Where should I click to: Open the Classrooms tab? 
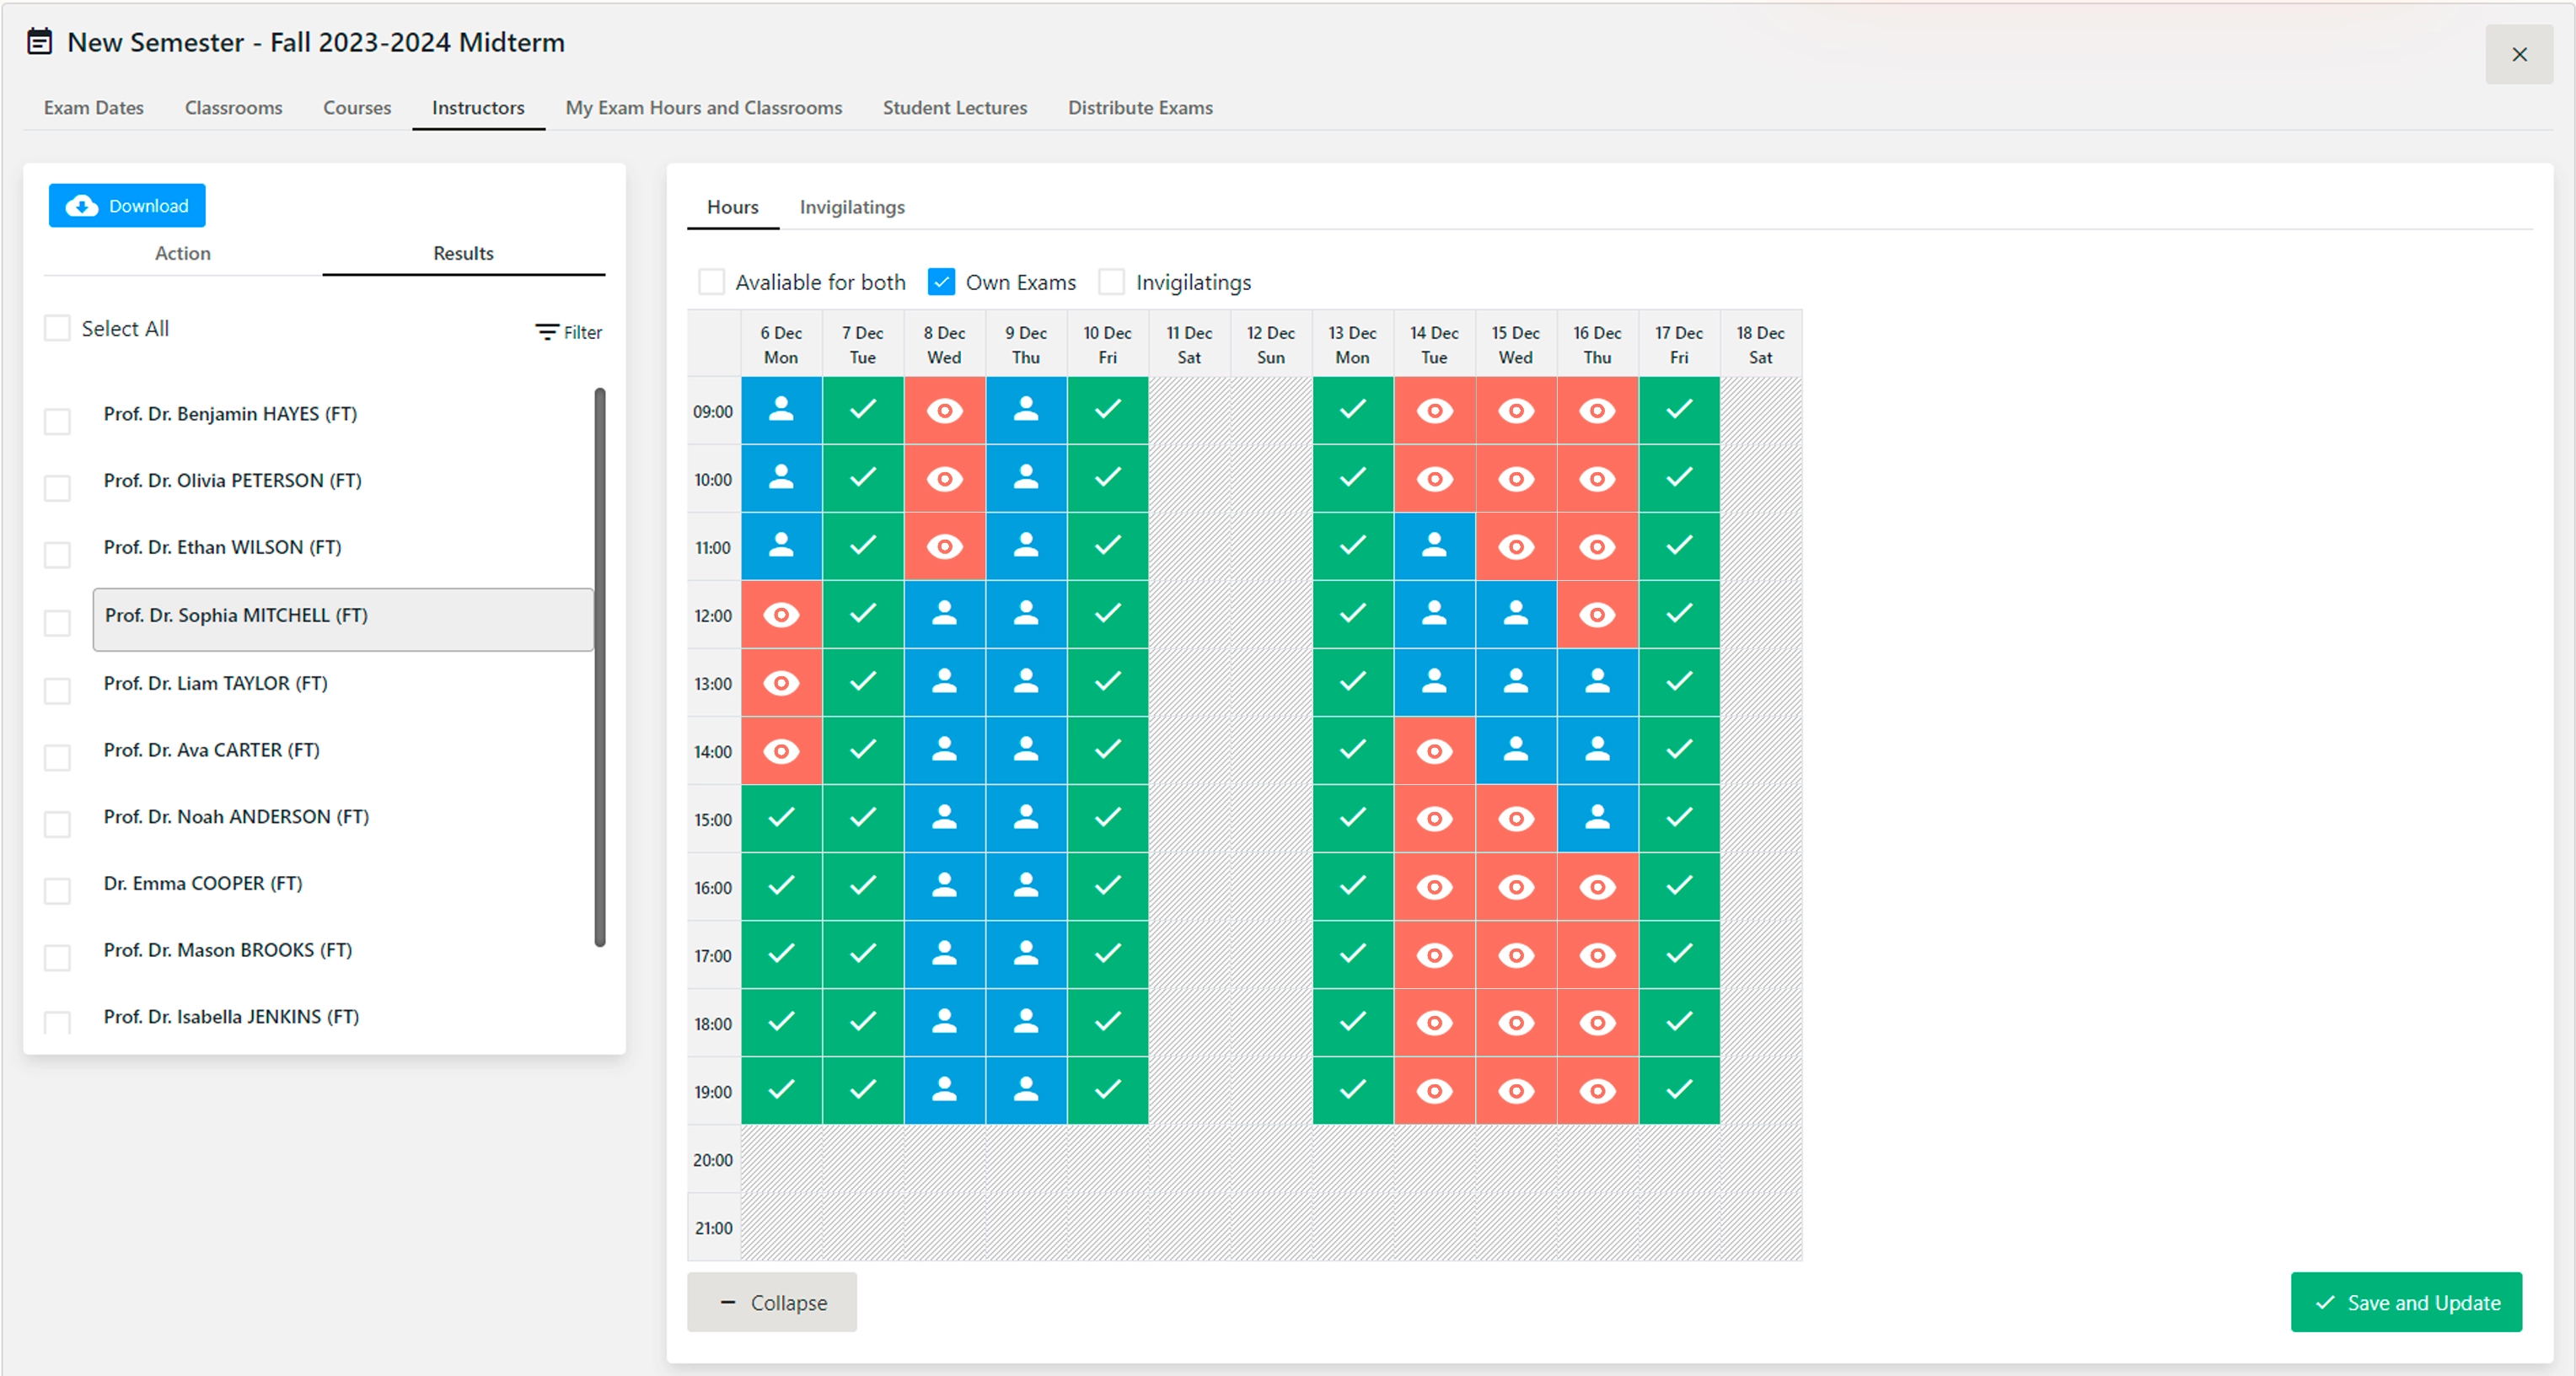tap(233, 108)
